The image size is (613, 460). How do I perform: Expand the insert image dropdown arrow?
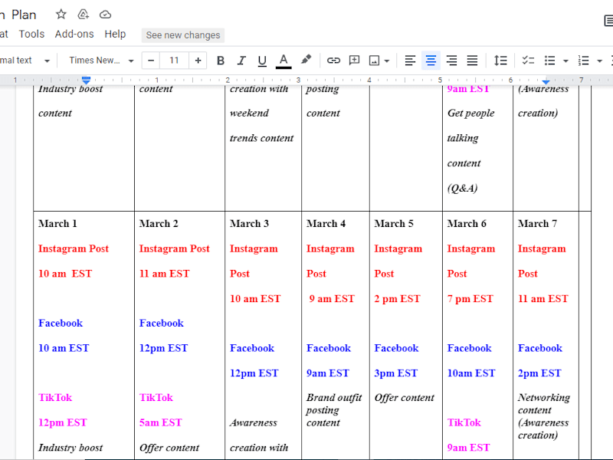coord(387,61)
